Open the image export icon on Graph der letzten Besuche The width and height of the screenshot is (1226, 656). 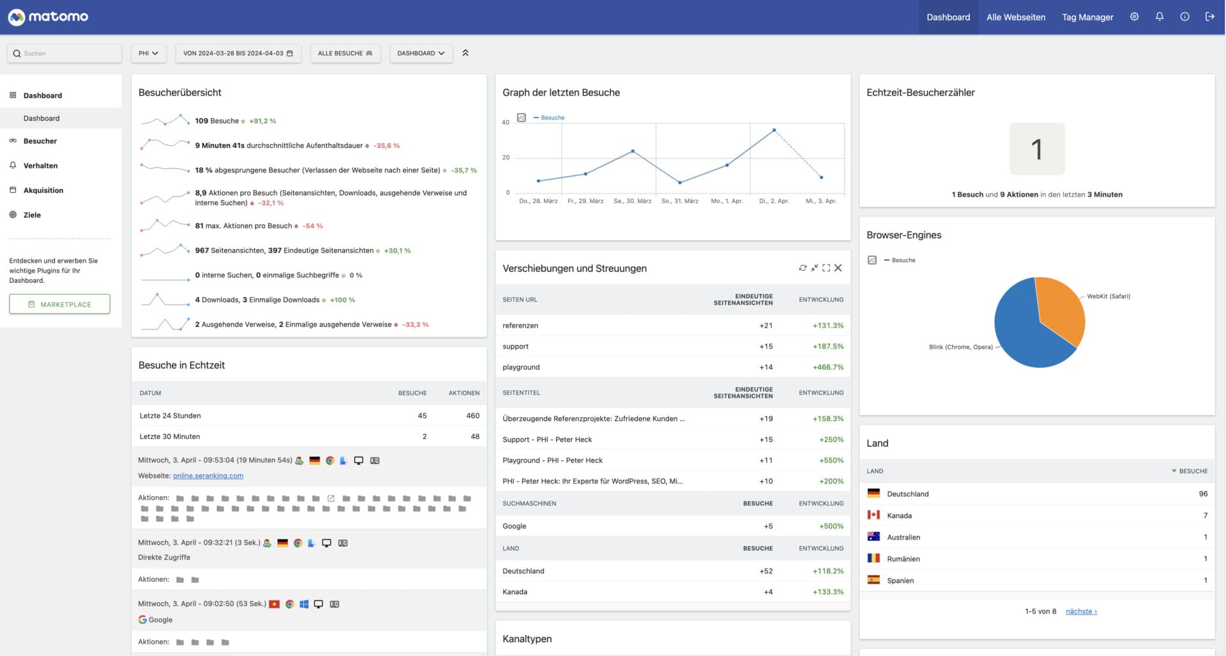(x=520, y=118)
